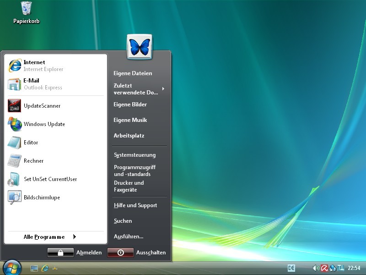
Task: Expand Zuletzt verwendete Dokumente submenu
Action: 137,89
